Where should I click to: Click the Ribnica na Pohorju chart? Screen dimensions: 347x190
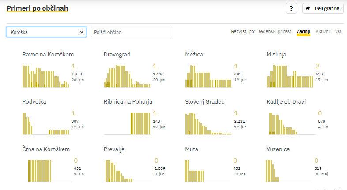point(127,123)
